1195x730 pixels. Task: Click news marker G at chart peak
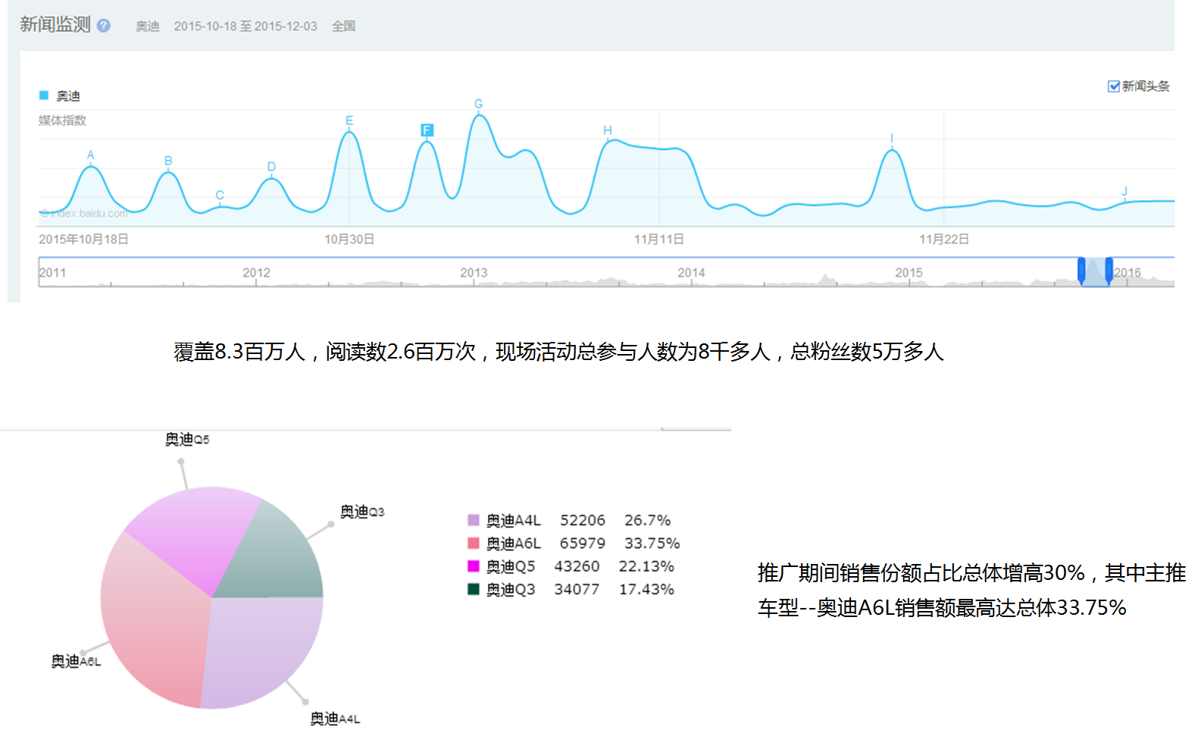tap(478, 105)
